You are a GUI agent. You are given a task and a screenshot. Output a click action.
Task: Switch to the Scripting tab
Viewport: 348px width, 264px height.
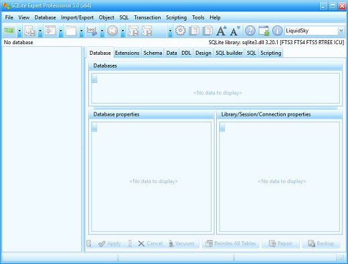tap(271, 53)
